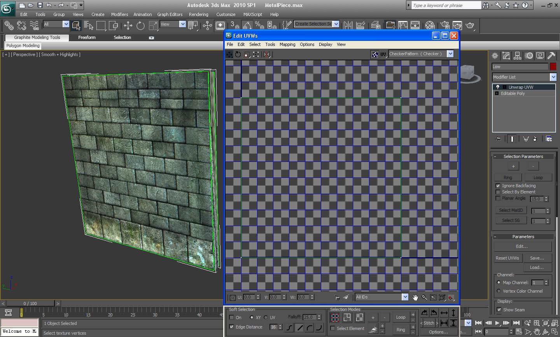Open the Graph Editors menu
This screenshot has width=560, height=337.
coord(170,14)
